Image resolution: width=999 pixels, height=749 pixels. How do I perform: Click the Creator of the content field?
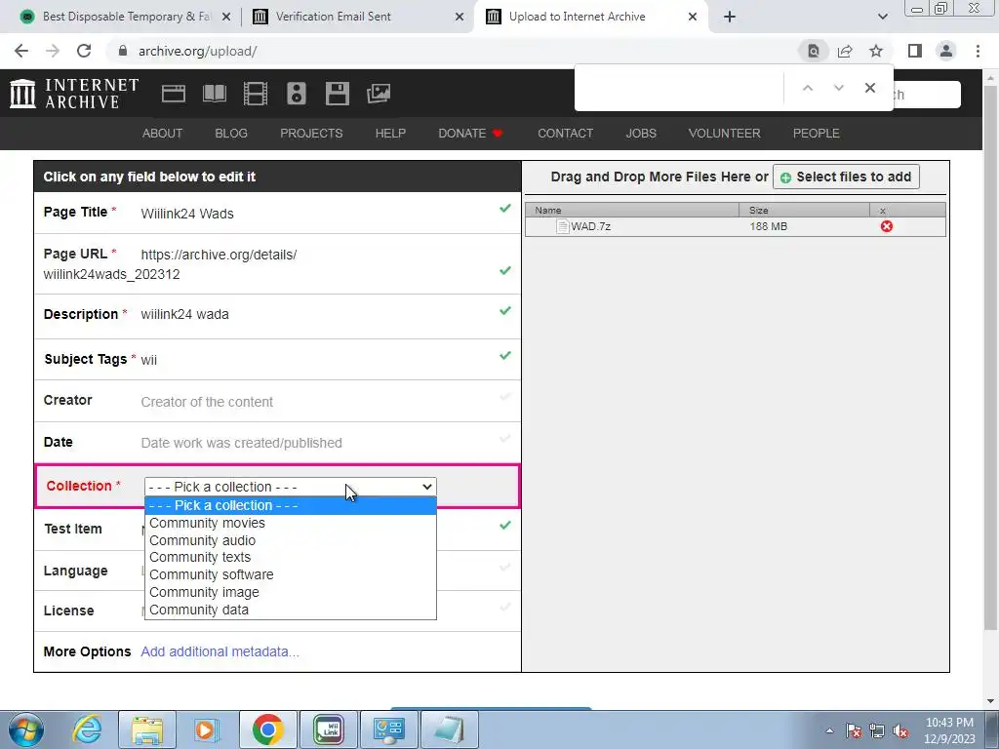207,402
